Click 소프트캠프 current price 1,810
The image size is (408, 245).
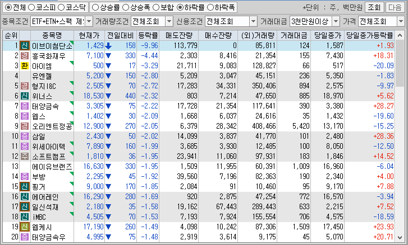coord(95,156)
